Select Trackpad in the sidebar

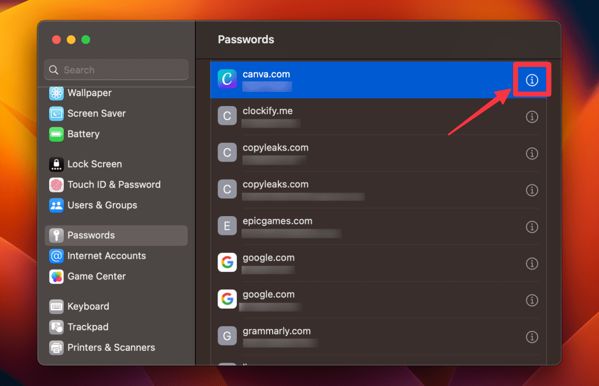[88, 327]
